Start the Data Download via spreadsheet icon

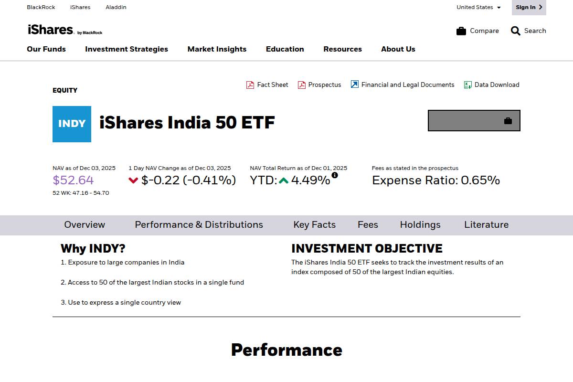click(x=467, y=85)
